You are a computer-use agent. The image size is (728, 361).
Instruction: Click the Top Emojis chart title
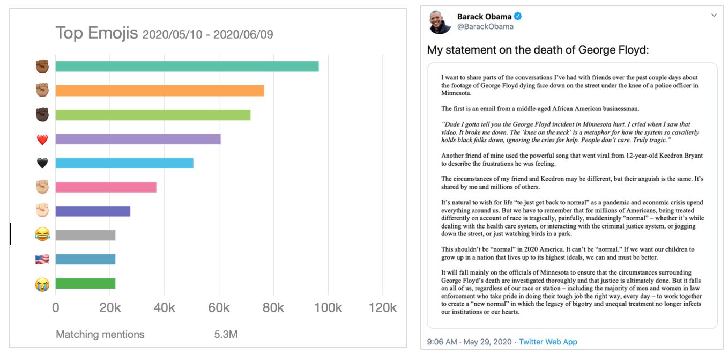pyautogui.click(x=164, y=33)
